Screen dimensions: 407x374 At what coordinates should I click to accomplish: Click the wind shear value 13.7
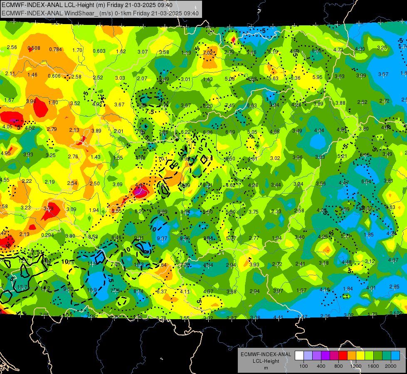pos(22,287)
